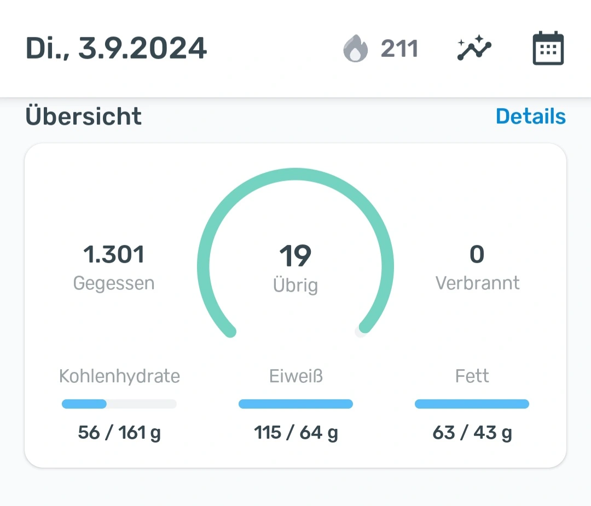Open the Details link
Image resolution: width=591 pixels, height=506 pixels.
(x=530, y=117)
